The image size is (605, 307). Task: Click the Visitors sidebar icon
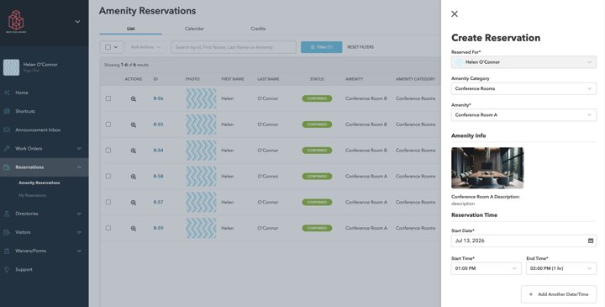point(7,232)
